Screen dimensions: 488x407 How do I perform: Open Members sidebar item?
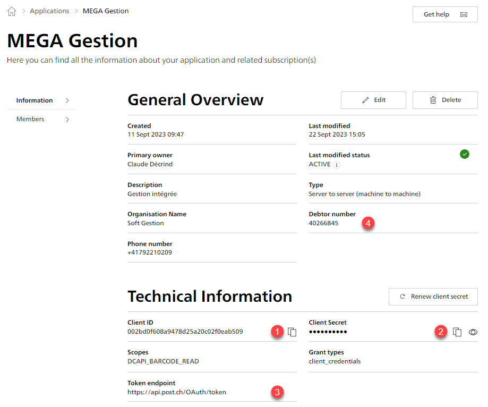point(41,119)
